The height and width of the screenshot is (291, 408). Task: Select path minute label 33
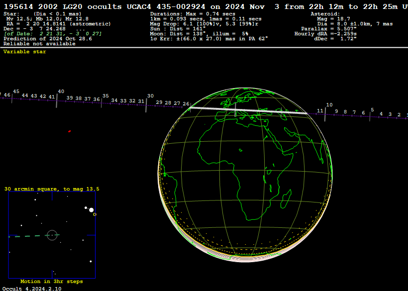123,100
